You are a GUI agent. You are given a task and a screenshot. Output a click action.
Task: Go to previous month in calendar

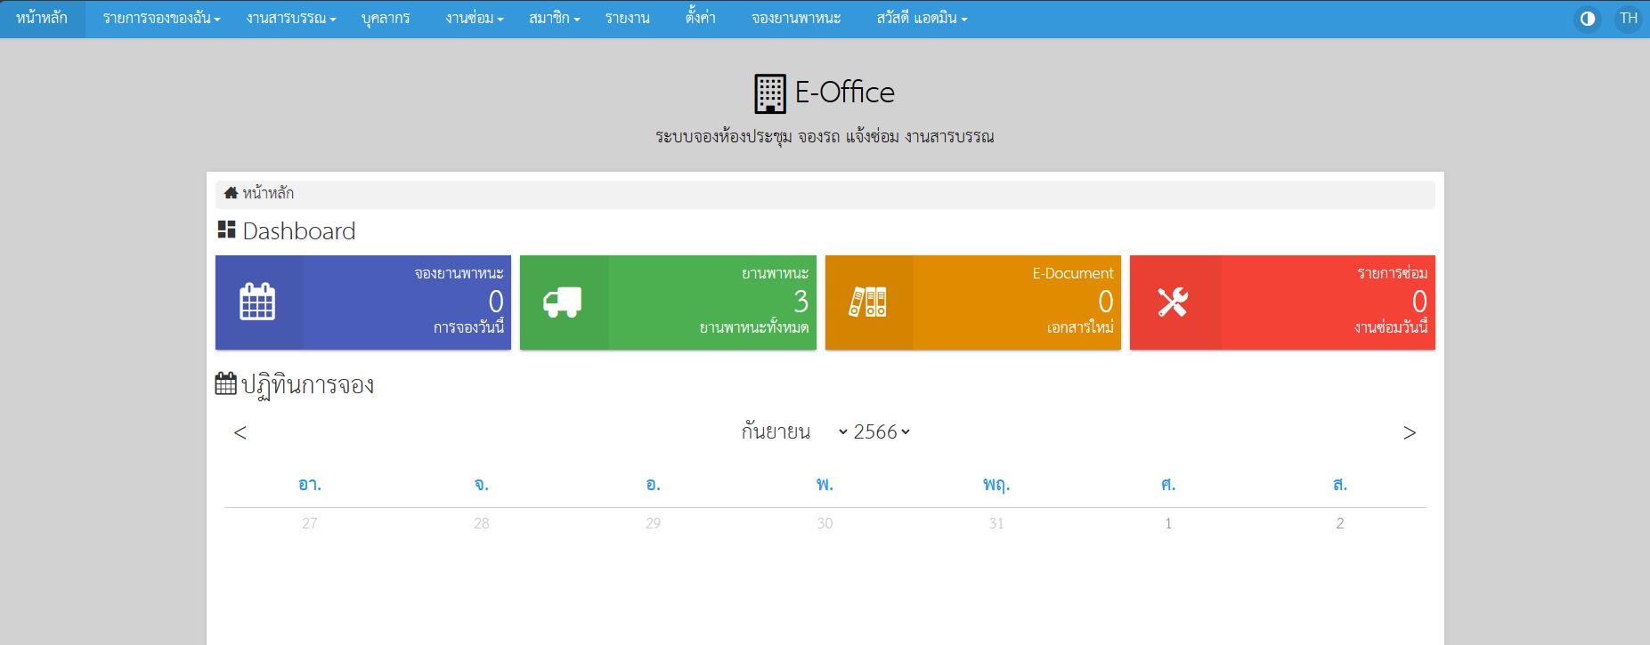pyautogui.click(x=240, y=433)
